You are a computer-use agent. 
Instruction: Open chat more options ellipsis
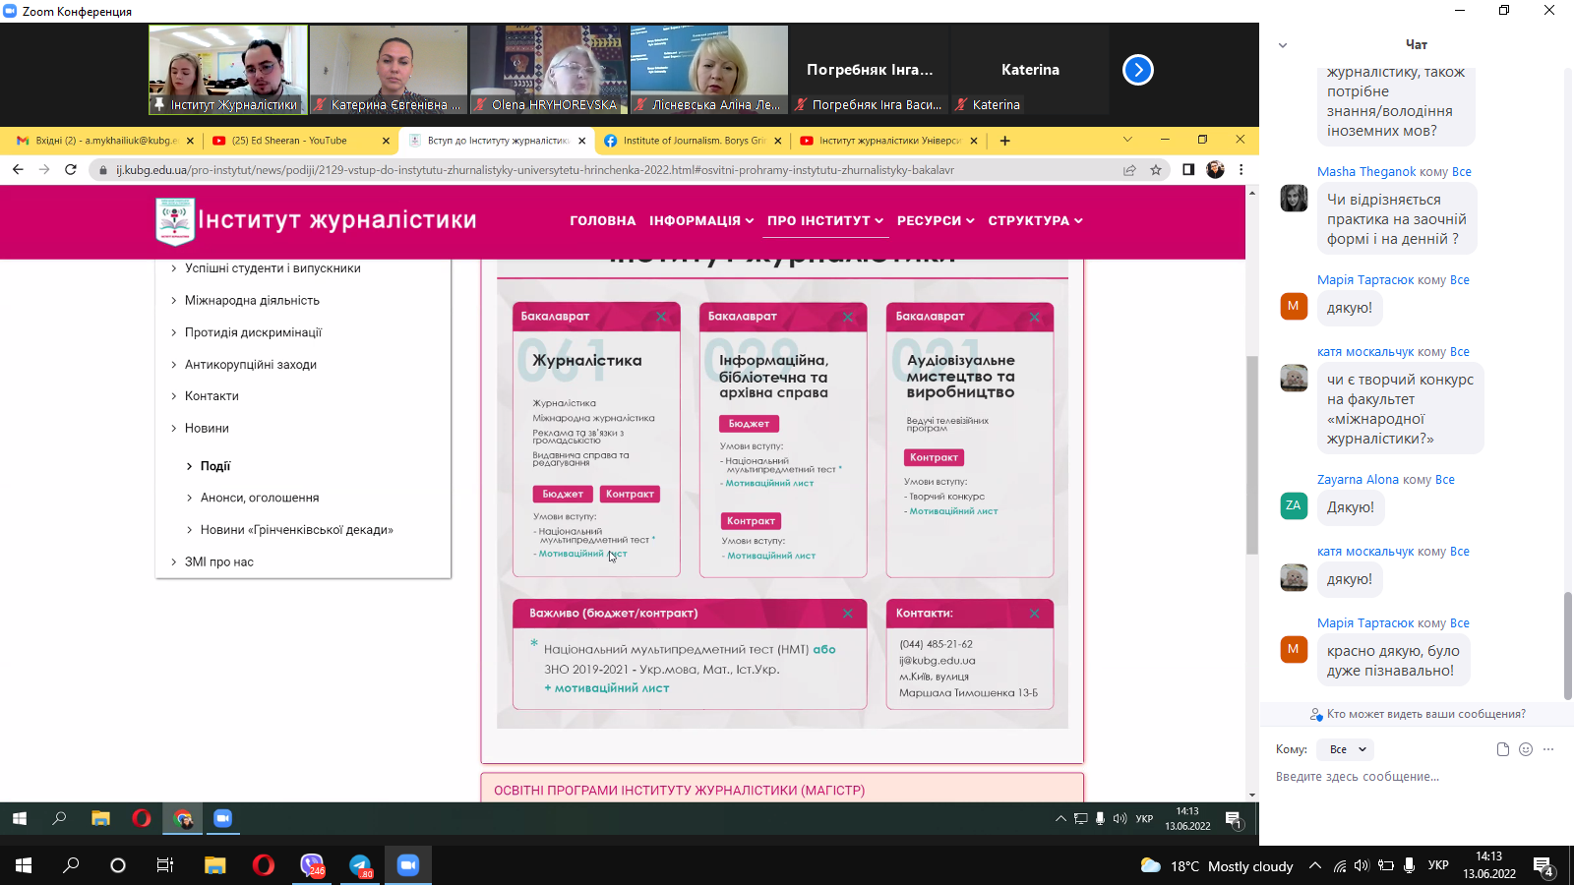[1548, 749]
